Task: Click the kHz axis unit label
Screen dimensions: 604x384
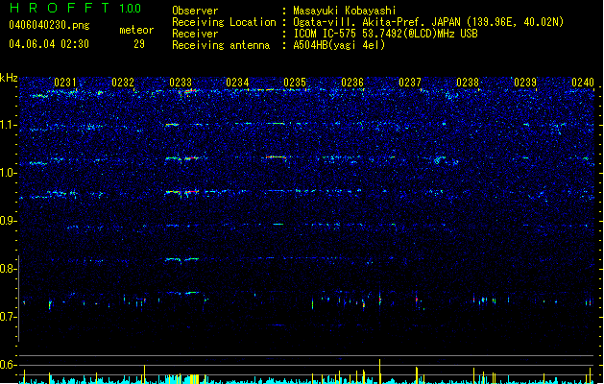Action: (9, 78)
